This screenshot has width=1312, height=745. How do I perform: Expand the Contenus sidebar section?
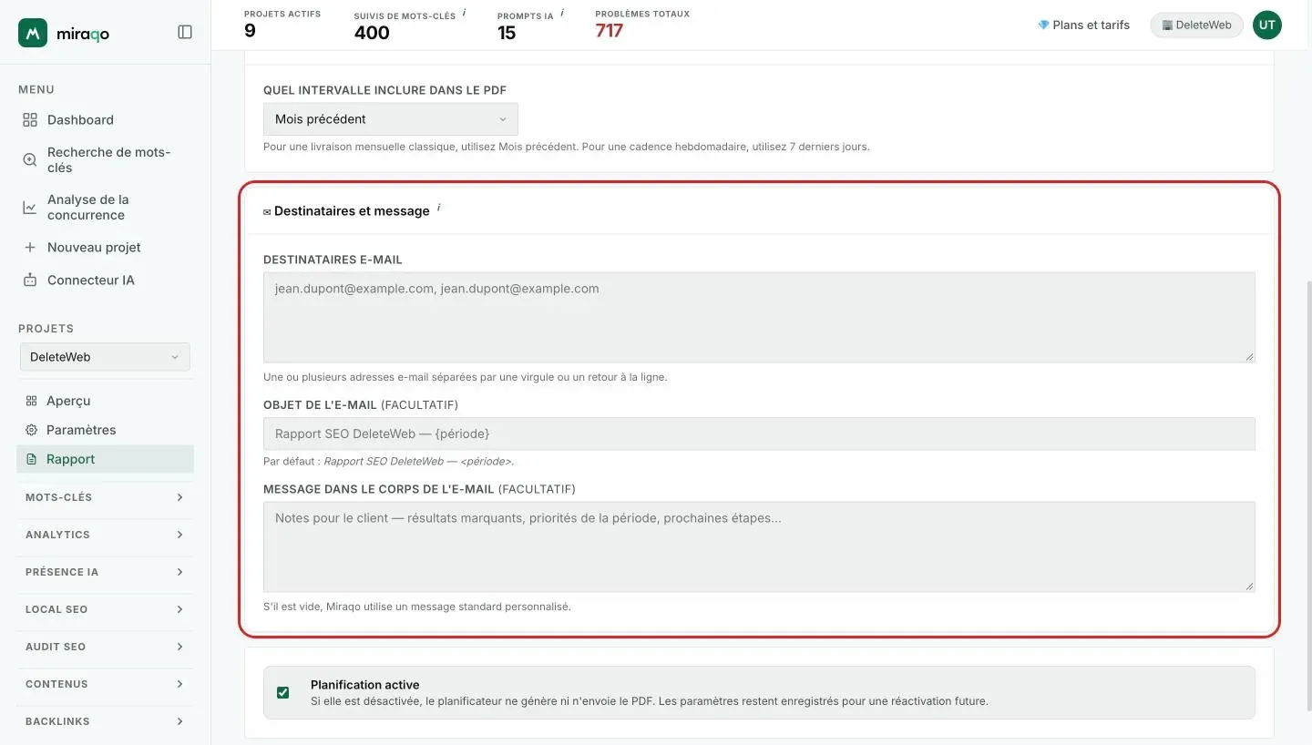click(x=105, y=684)
